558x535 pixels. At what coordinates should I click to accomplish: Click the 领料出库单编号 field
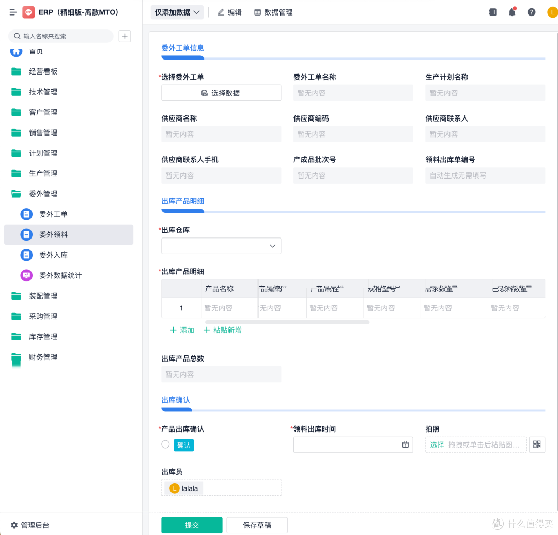tap(485, 175)
